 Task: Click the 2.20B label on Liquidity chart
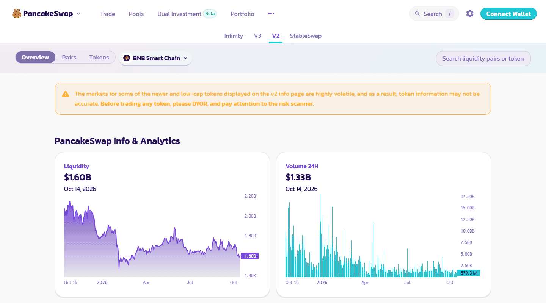click(250, 196)
